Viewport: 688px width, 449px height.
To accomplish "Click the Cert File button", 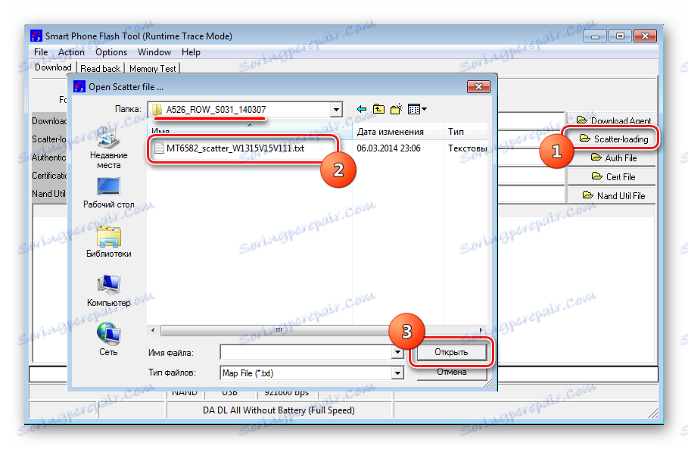I will click(x=613, y=177).
